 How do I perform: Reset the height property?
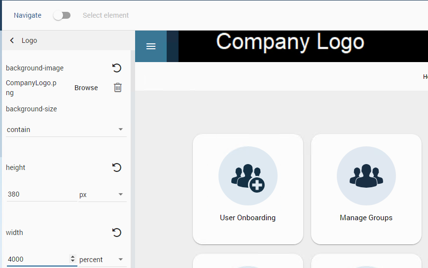pyautogui.click(x=117, y=167)
